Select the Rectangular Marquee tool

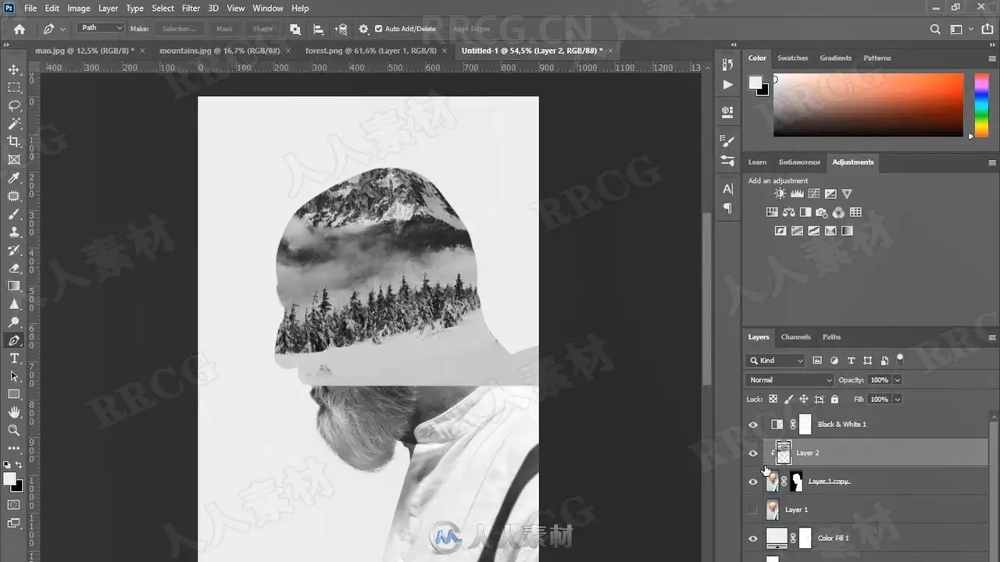tap(14, 87)
